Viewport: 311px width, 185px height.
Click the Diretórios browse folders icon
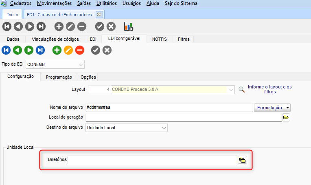coord(242,160)
